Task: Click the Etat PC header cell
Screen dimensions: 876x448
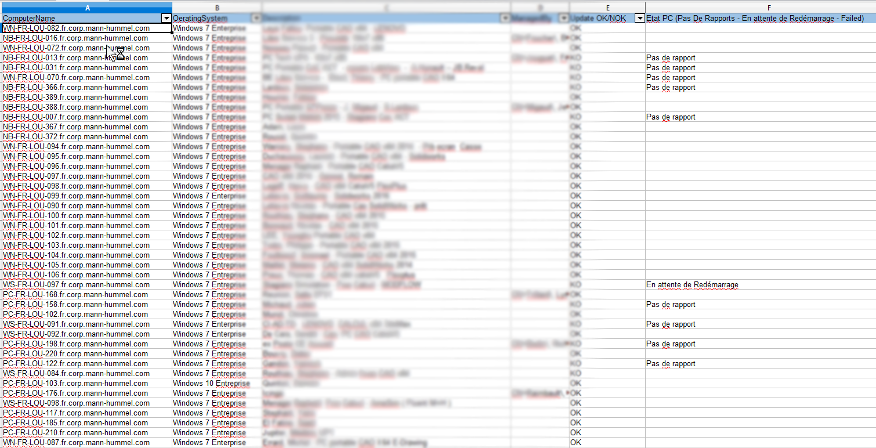Action: pyautogui.click(x=754, y=19)
